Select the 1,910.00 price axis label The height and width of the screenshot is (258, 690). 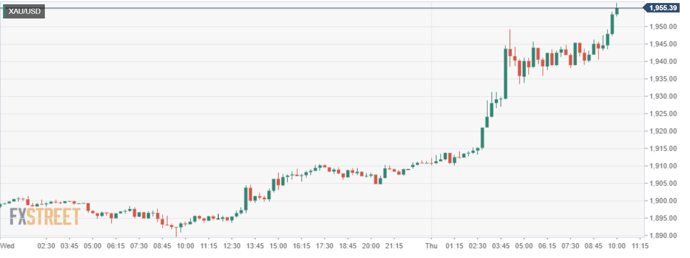(663, 166)
